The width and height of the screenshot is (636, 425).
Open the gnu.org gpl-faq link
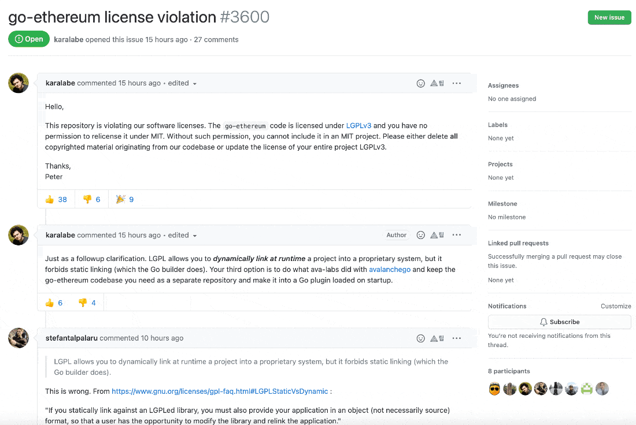(220, 392)
